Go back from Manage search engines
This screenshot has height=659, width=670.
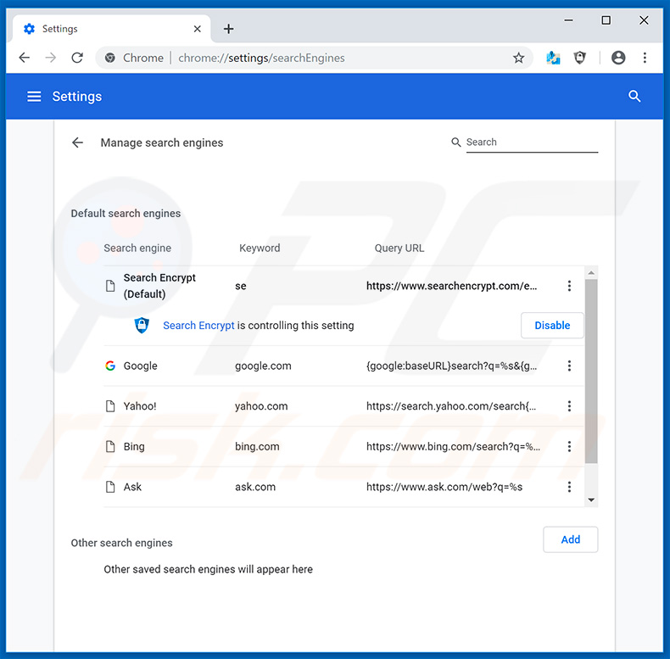click(x=77, y=142)
